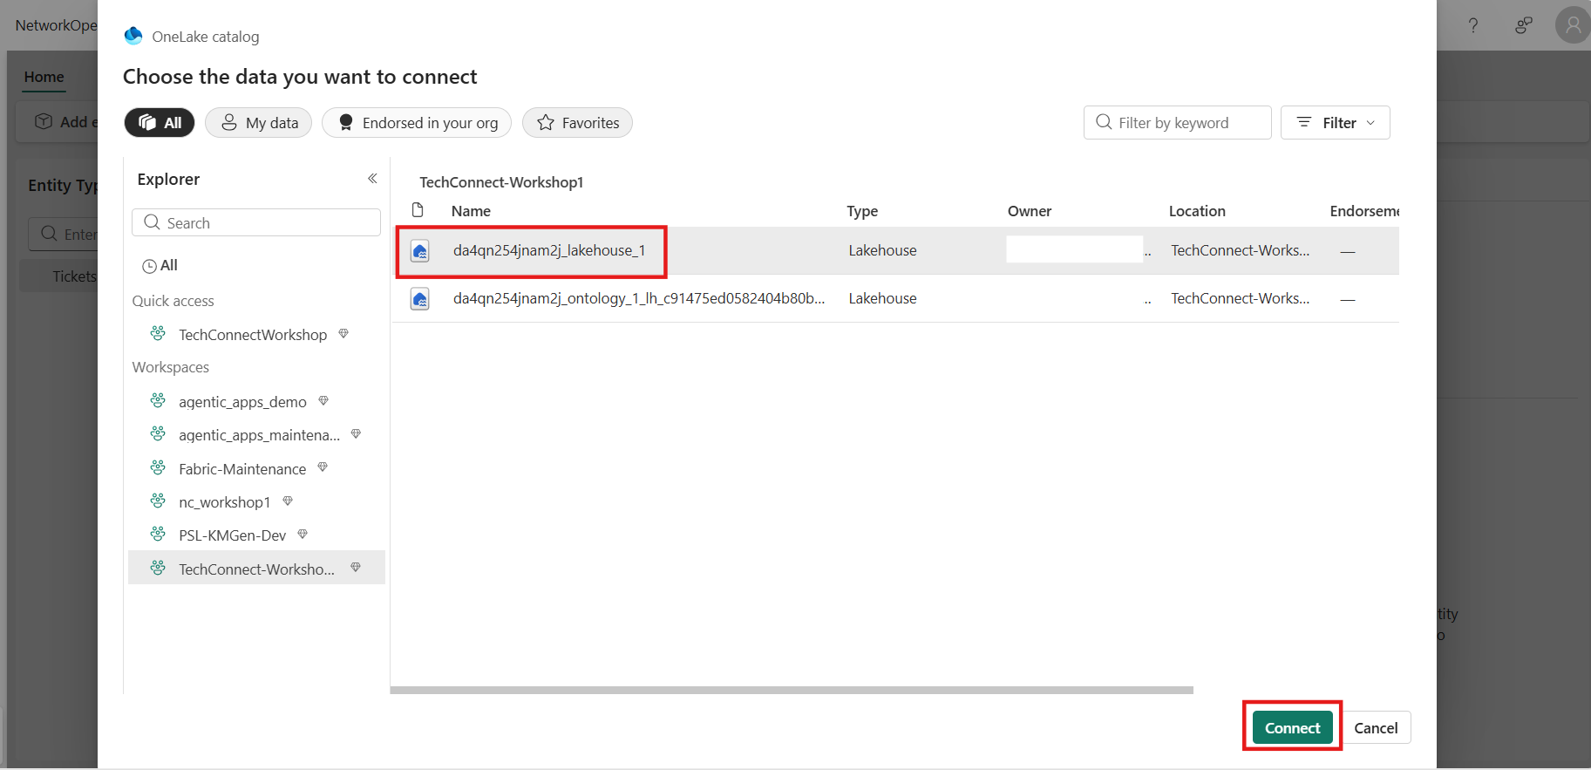Switch to the My data filter

[x=259, y=123]
